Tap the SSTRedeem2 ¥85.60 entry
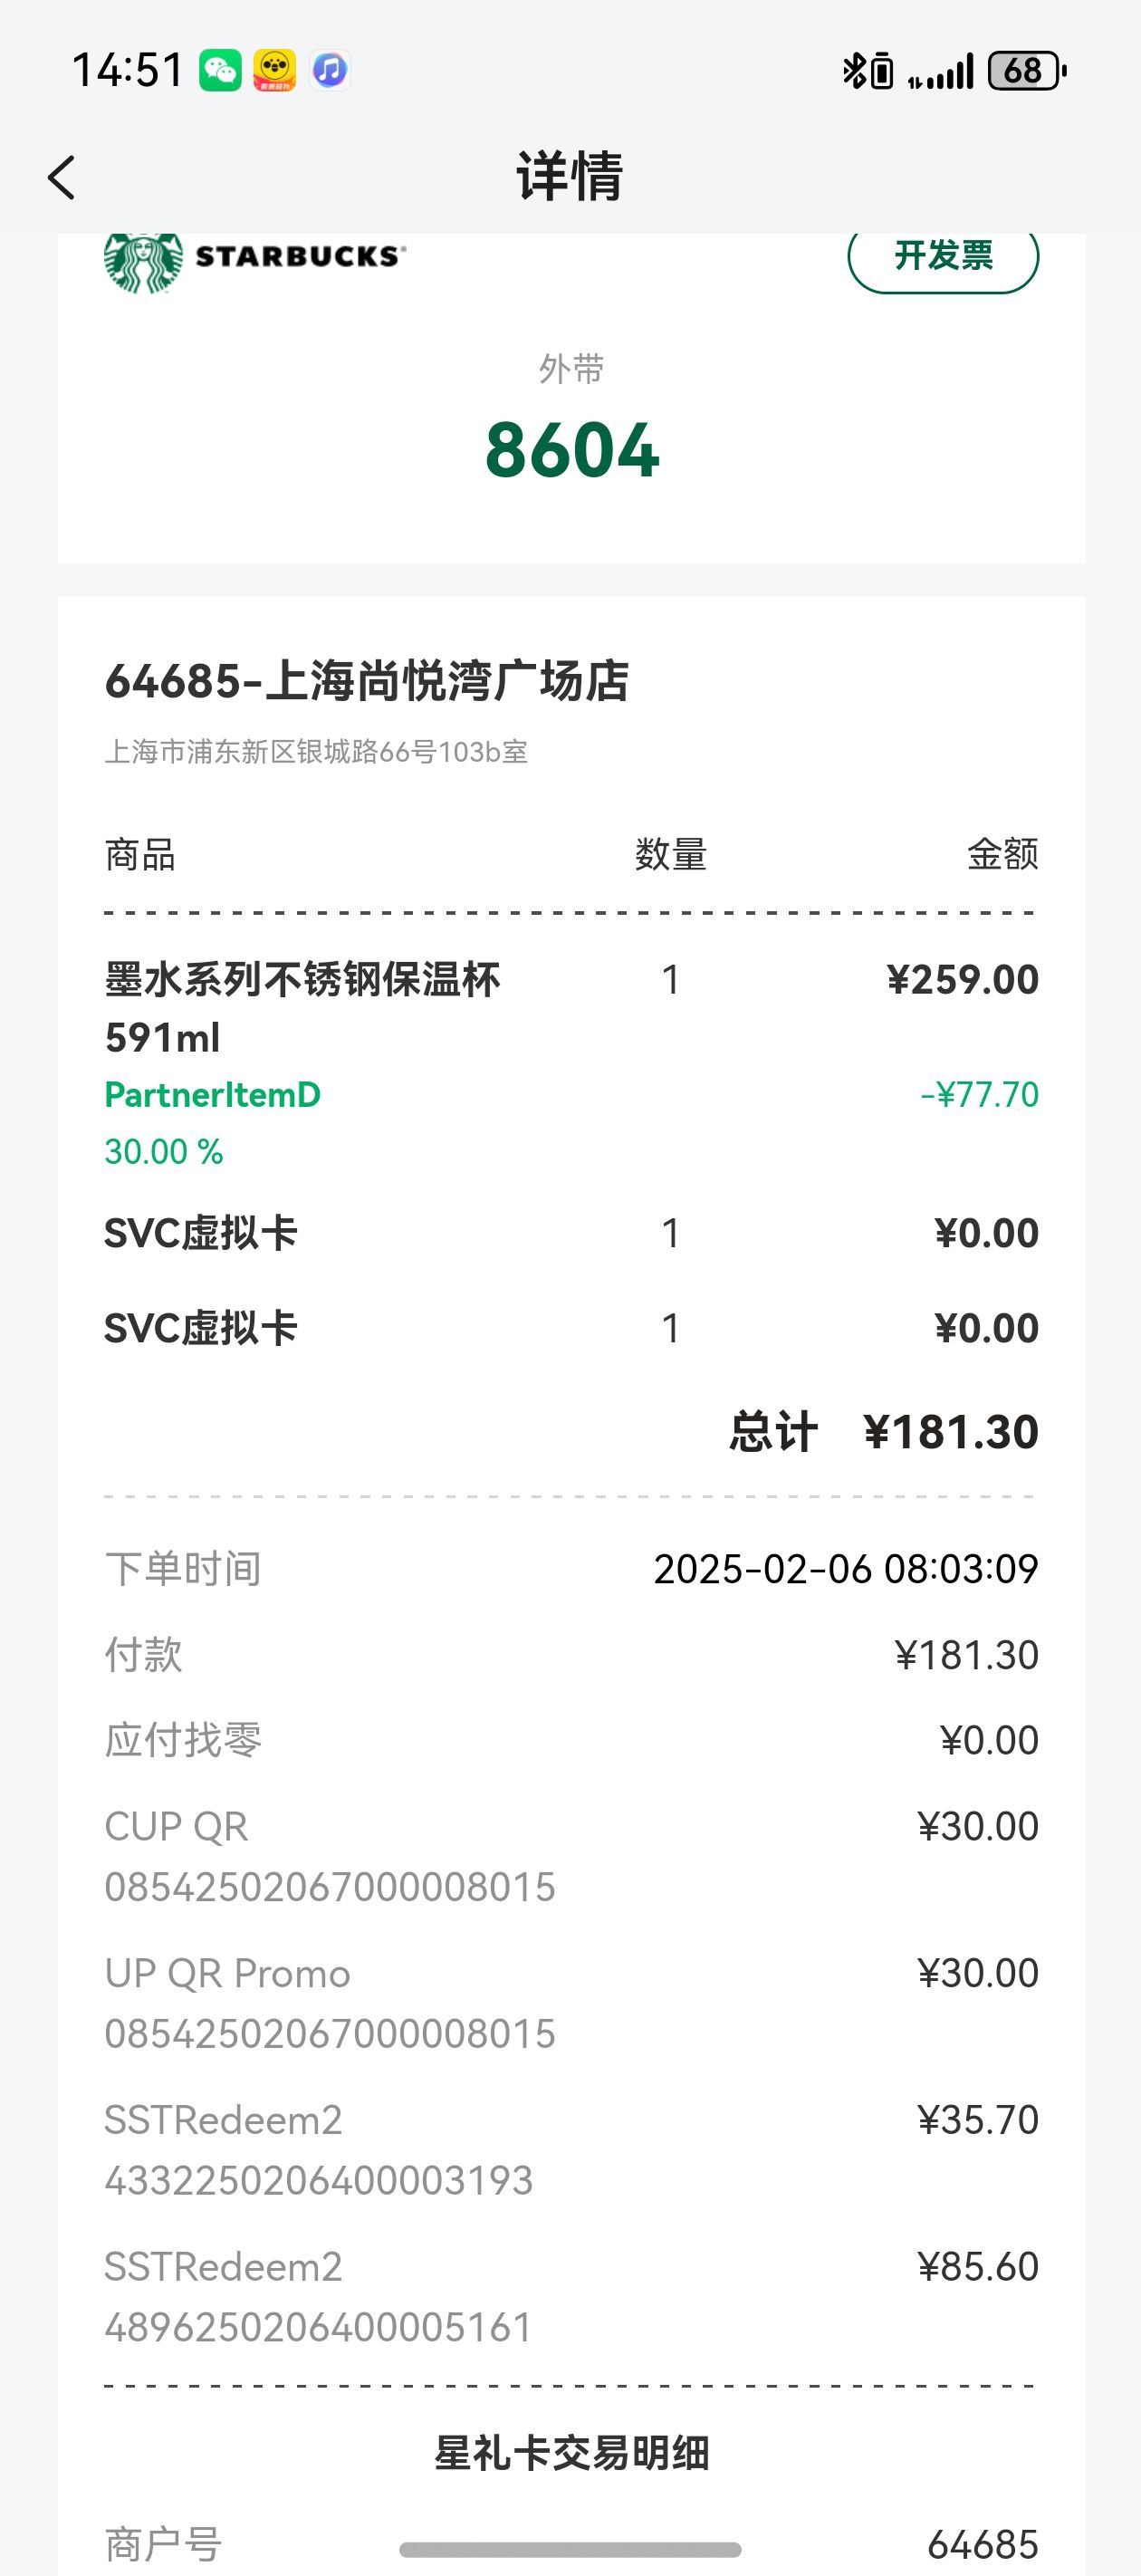The image size is (1141, 2576). click(572, 2297)
